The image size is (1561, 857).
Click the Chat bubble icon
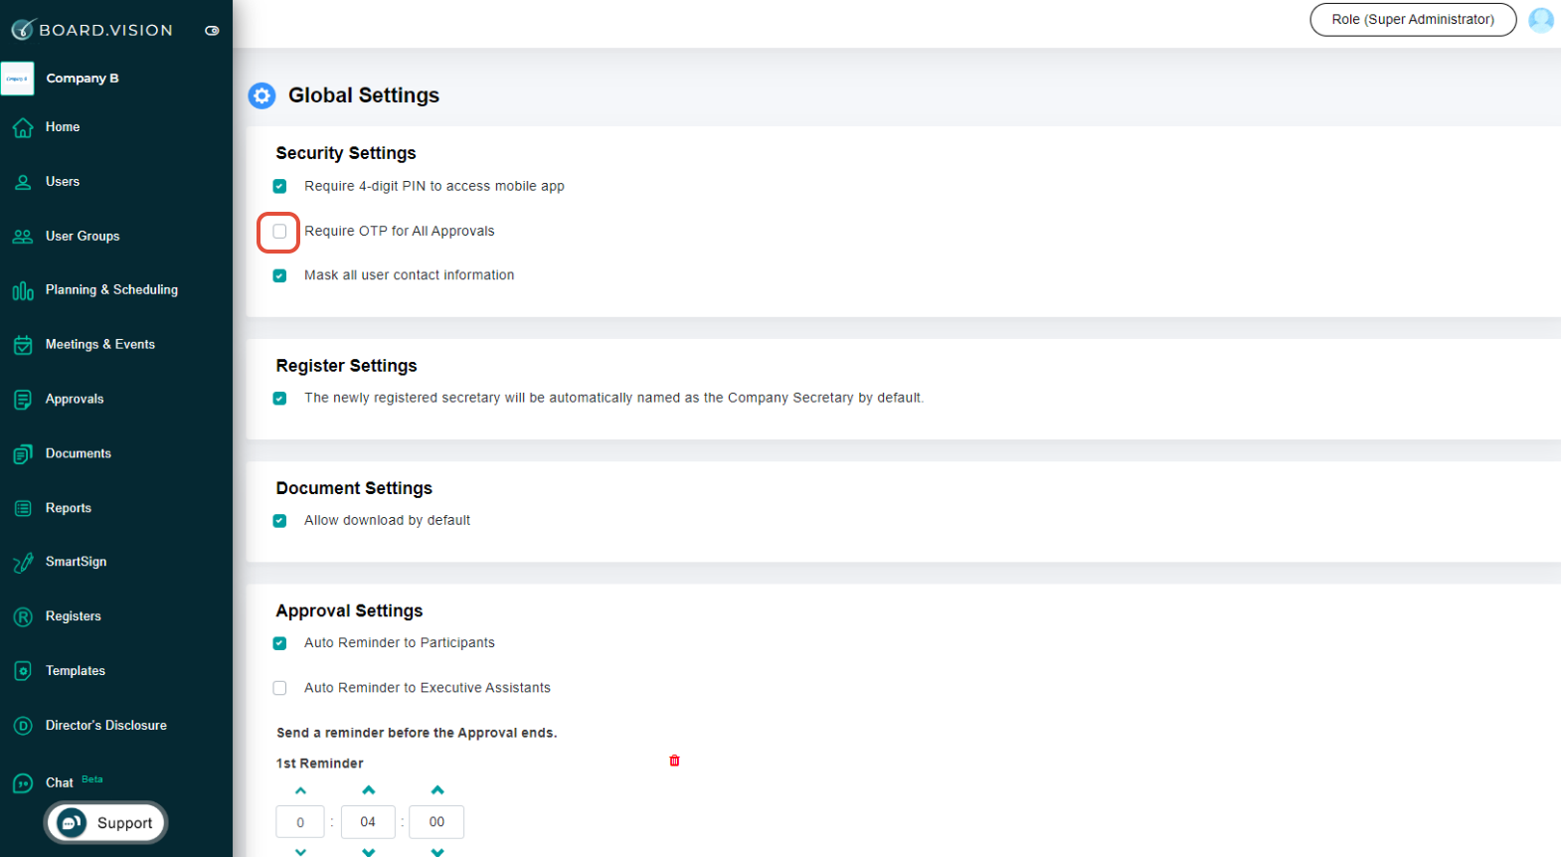point(23,783)
